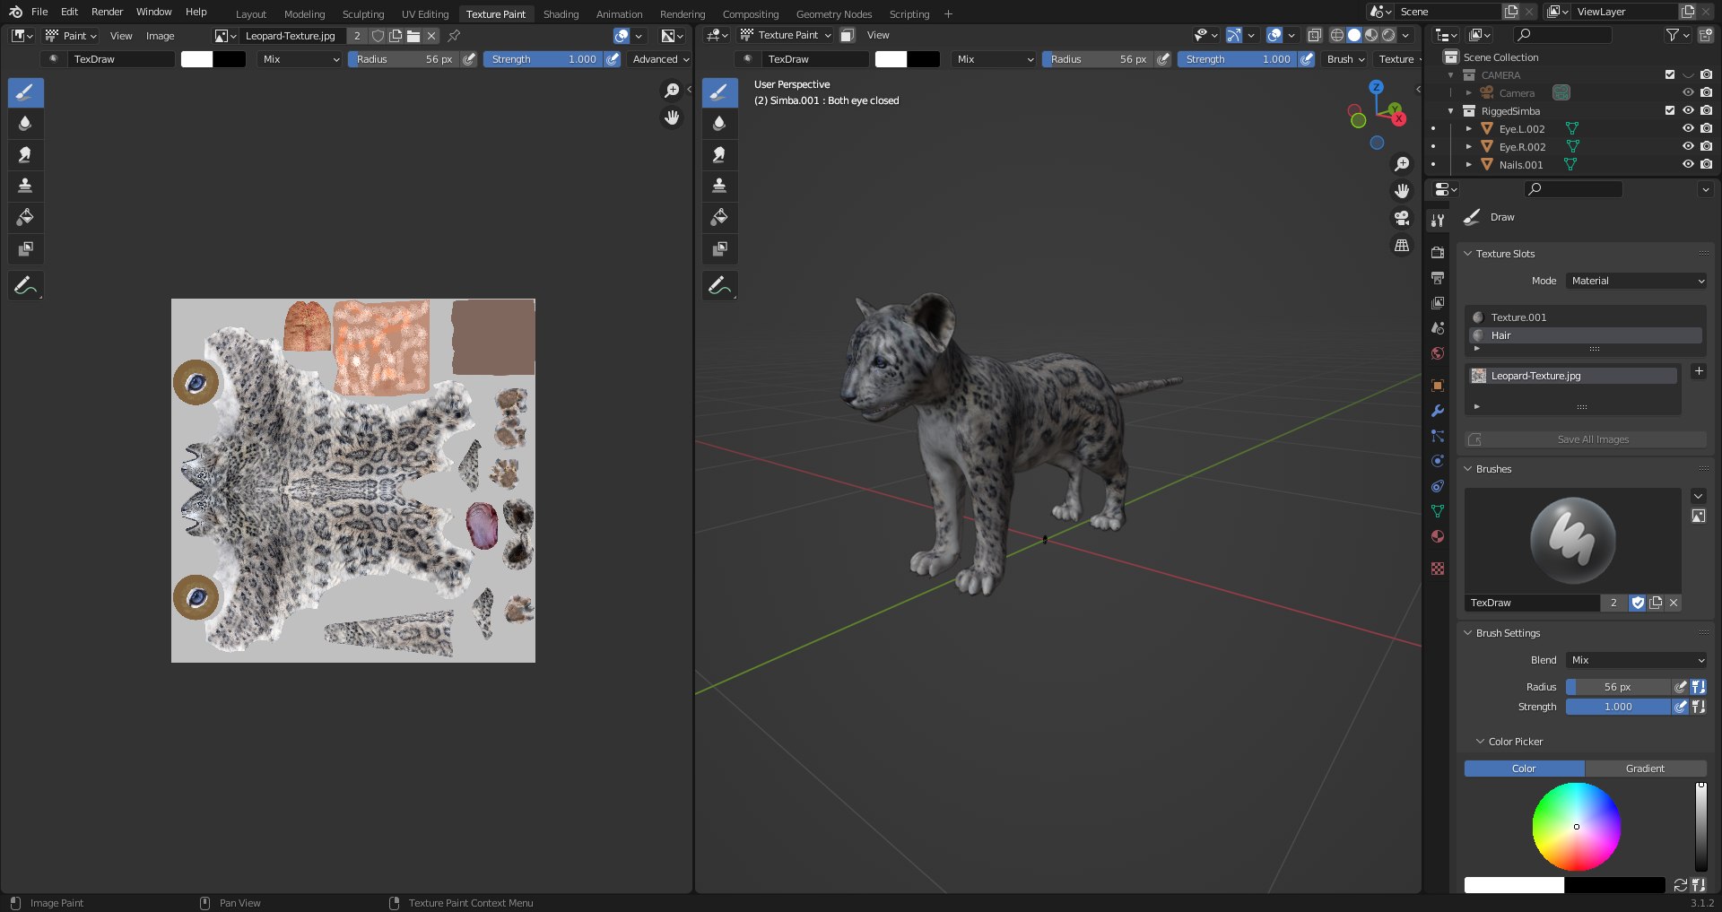Toggle overlays in the 3D viewport header
This screenshot has width=1722, height=912.
1274,35
